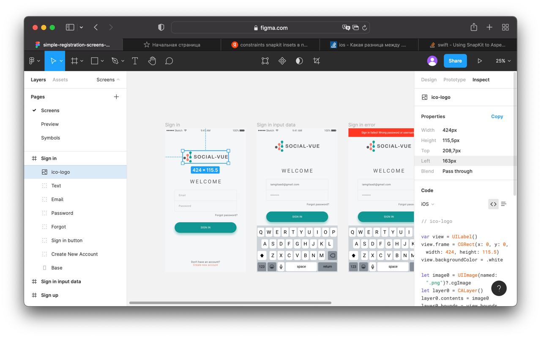Select the Comment tool
This screenshot has height=338, width=541.
pyautogui.click(x=169, y=61)
